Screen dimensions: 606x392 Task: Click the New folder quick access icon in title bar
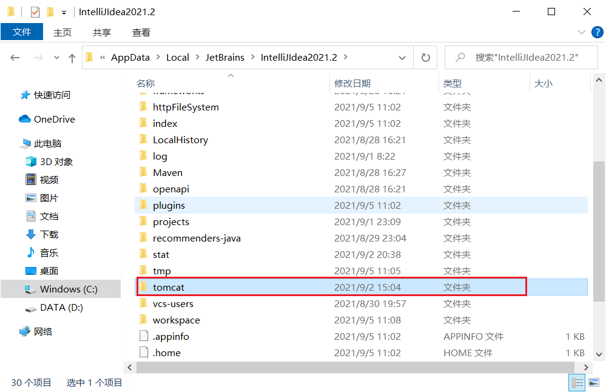50,12
